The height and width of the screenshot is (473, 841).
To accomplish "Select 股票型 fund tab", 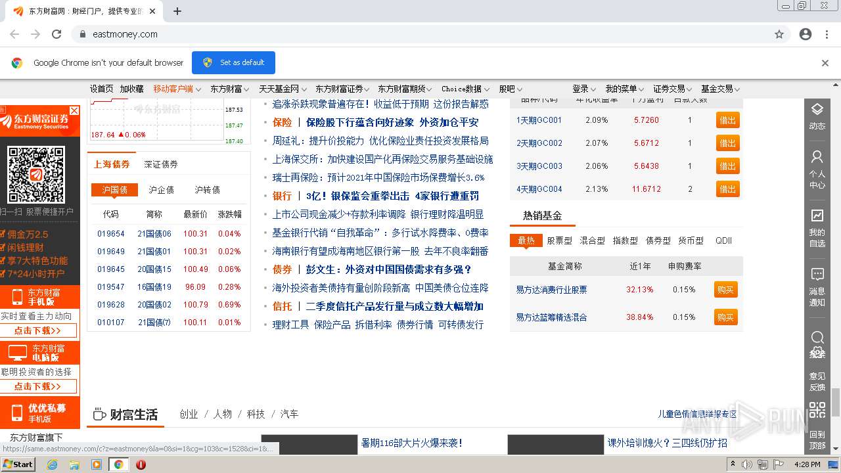I will [x=559, y=240].
